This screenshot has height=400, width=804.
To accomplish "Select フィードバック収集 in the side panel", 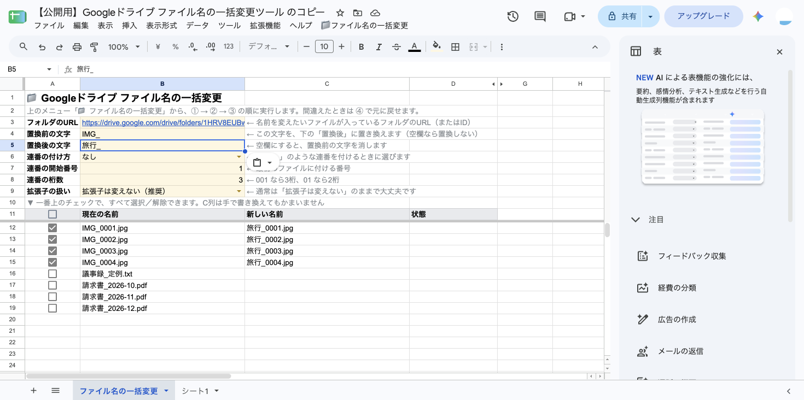I will click(x=692, y=256).
